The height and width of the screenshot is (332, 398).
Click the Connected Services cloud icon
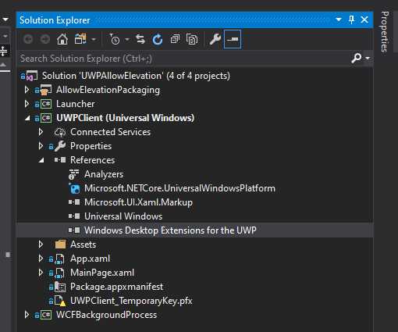[60, 132]
